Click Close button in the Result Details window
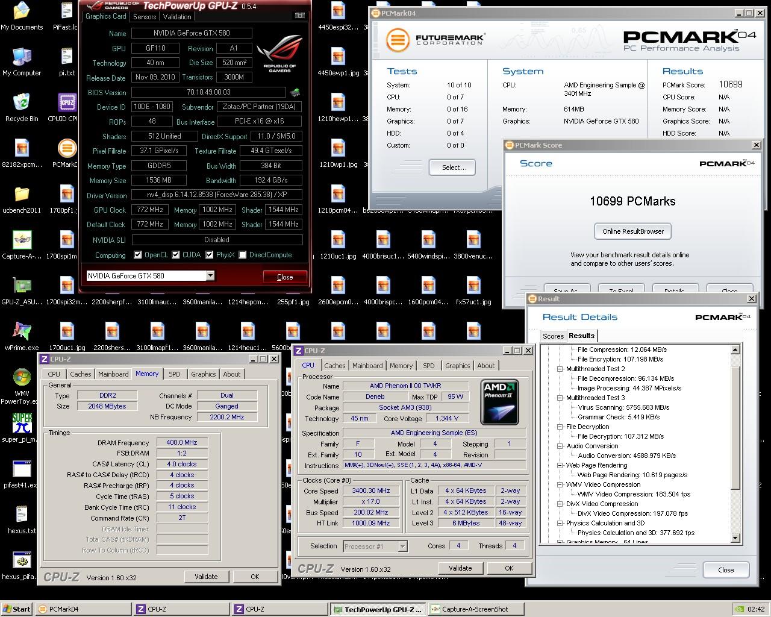Screen dimensions: 771x617 click(726, 570)
